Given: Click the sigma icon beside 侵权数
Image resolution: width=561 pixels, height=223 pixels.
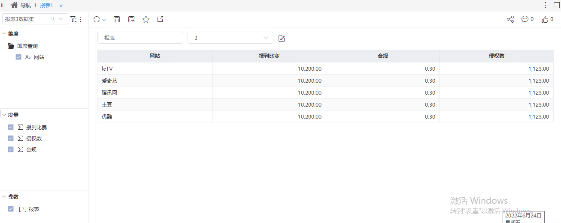Looking at the screenshot, I should coord(20,138).
